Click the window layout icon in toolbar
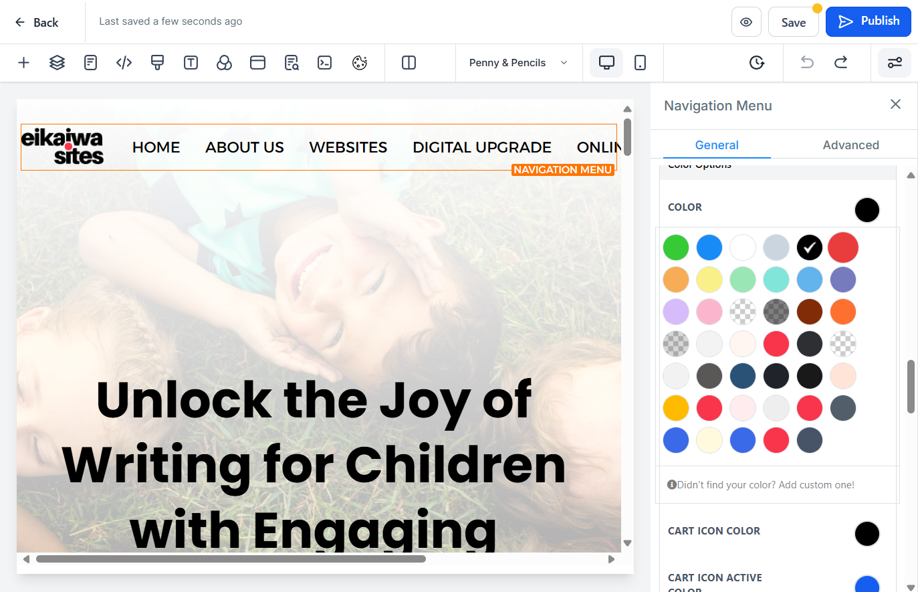 point(257,63)
